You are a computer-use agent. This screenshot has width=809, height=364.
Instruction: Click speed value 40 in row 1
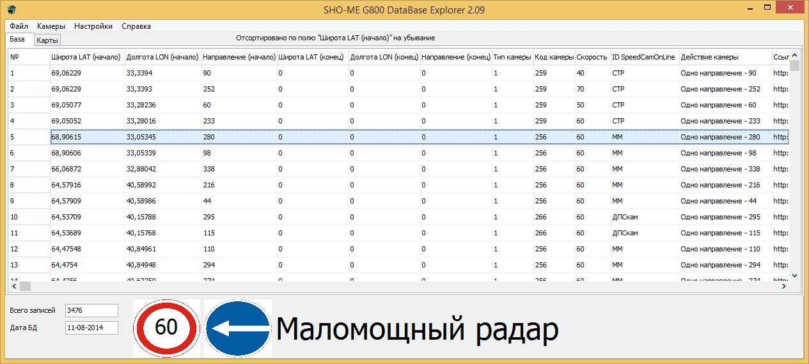point(593,73)
